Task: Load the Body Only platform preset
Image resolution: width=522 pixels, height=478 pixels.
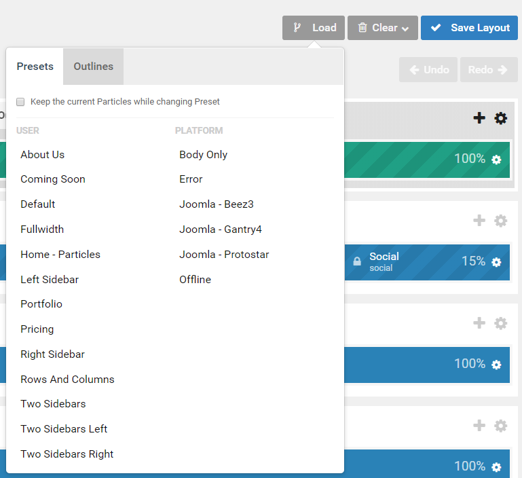Action: point(203,155)
